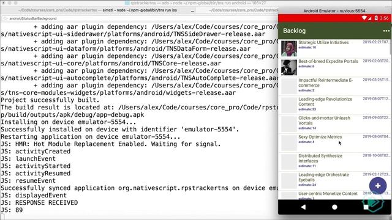Click the ellipsis at the end of the simctl terminal tab
392x220 pixels.
coord(192,11)
